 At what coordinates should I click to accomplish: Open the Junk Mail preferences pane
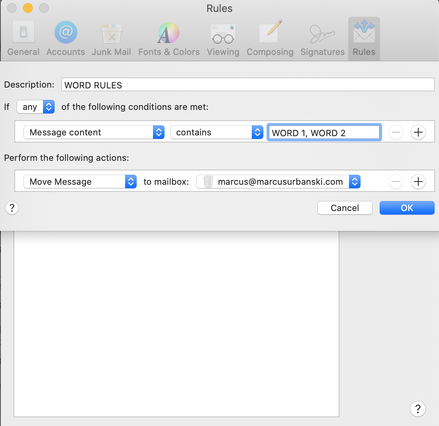[111, 39]
